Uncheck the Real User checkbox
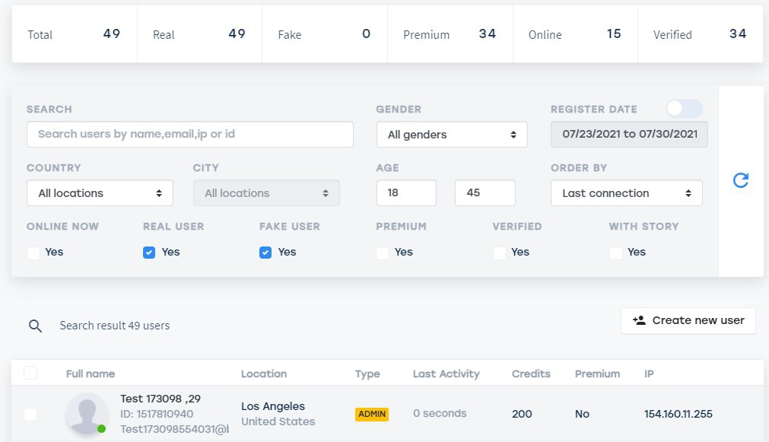Screen dimensions: 769x442 [149, 253]
